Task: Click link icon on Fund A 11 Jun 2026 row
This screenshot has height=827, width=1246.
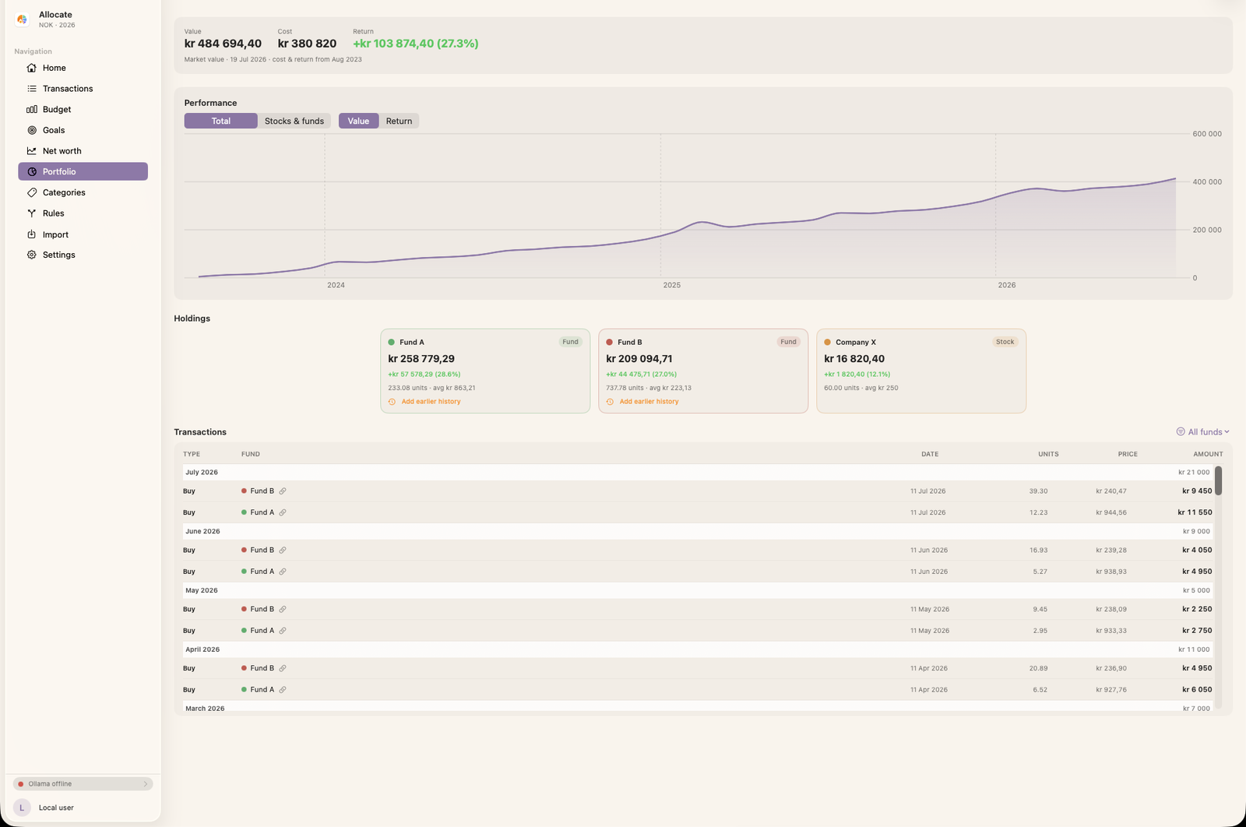Action: tap(283, 572)
